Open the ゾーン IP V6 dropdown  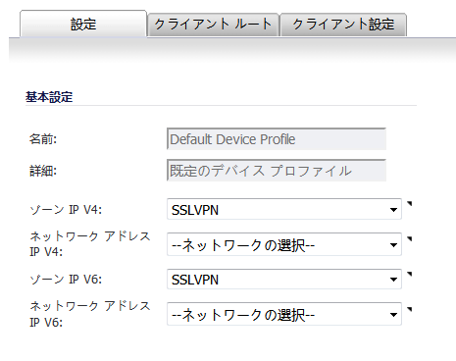pos(284,280)
